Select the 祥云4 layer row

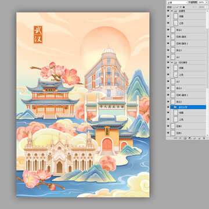click(188, 88)
